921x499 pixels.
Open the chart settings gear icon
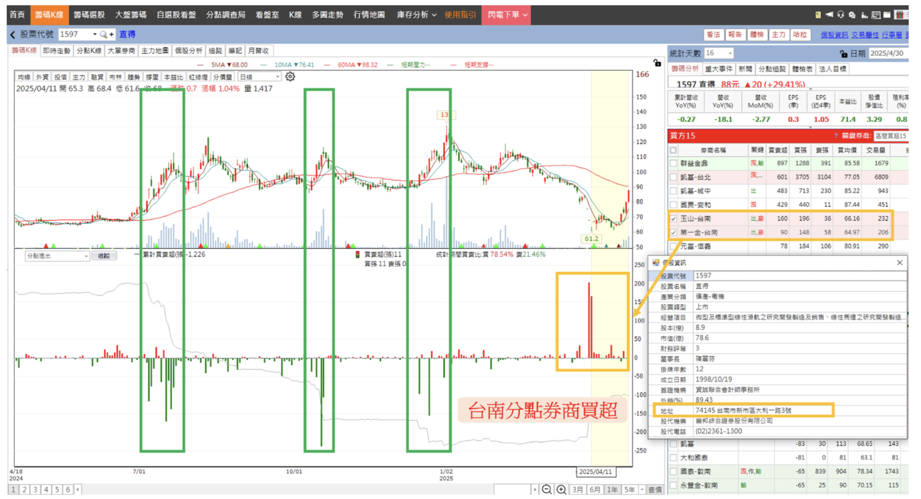pyautogui.click(x=290, y=77)
